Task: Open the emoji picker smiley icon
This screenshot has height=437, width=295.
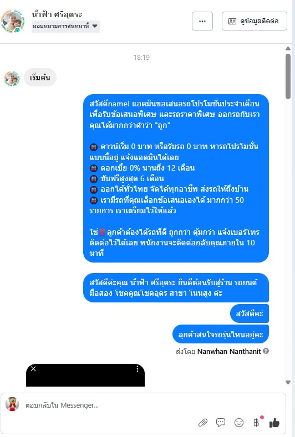Action: [238, 423]
